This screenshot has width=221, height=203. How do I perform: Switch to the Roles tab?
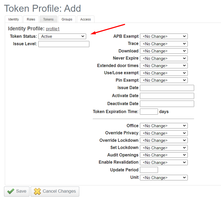tap(31, 19)
